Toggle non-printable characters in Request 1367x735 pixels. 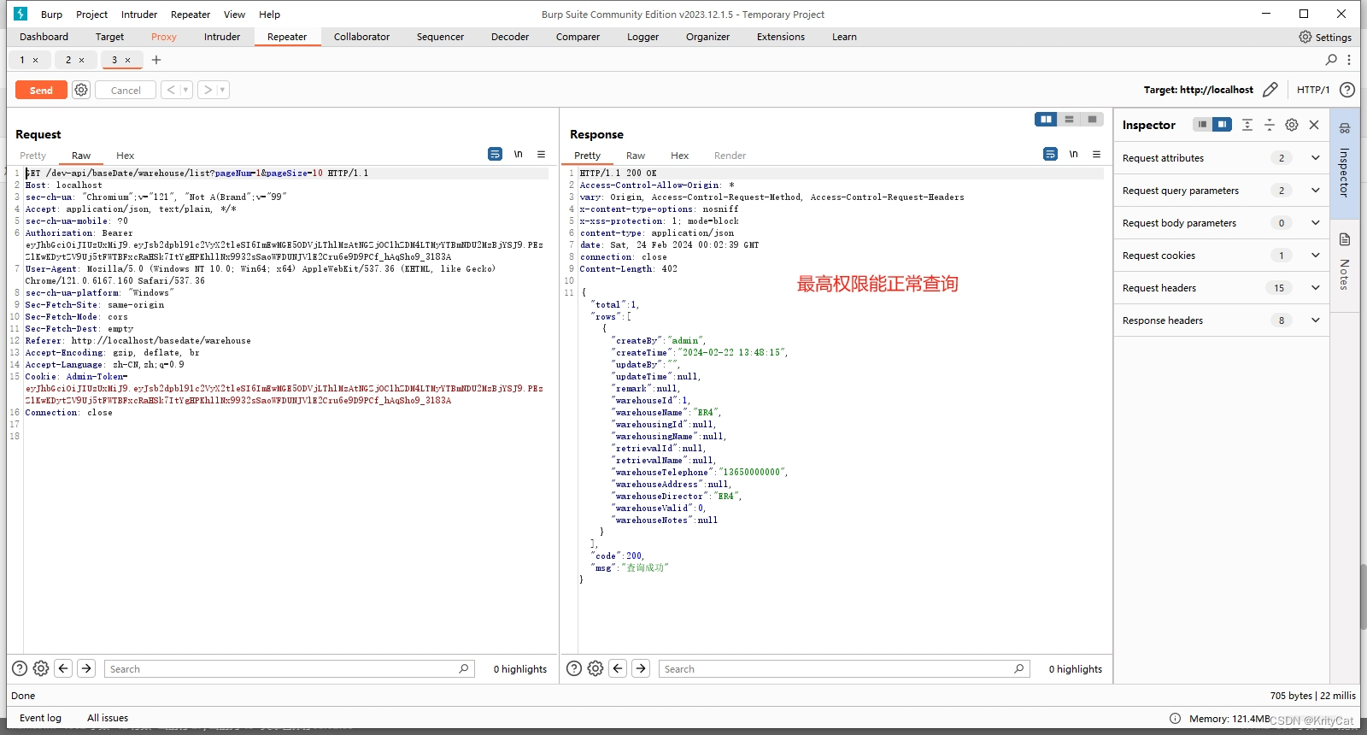tap(518, 154)
